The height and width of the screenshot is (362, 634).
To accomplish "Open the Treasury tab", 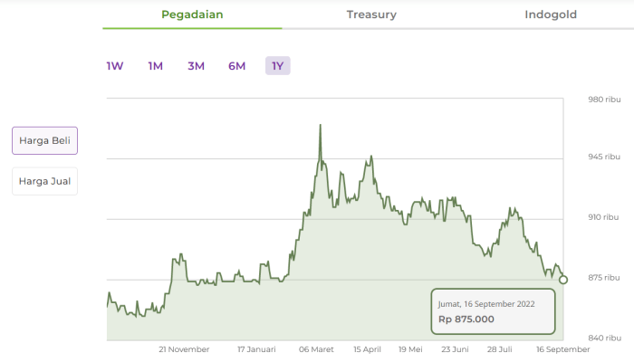I will coord(371,14).
